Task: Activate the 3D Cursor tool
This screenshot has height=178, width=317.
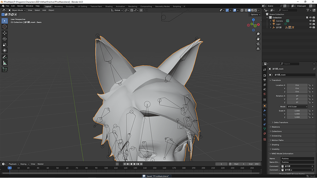Action: [x=5, y=27]
